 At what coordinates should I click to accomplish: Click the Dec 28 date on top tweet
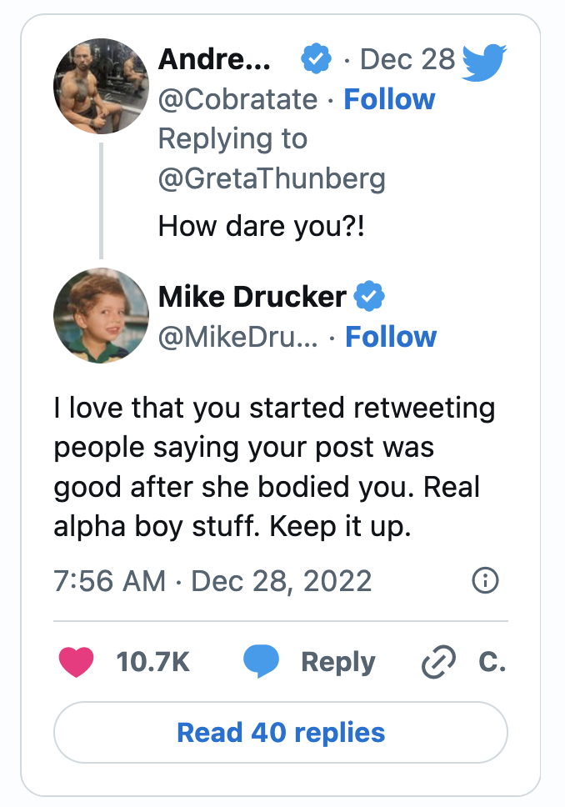point(407,59)
